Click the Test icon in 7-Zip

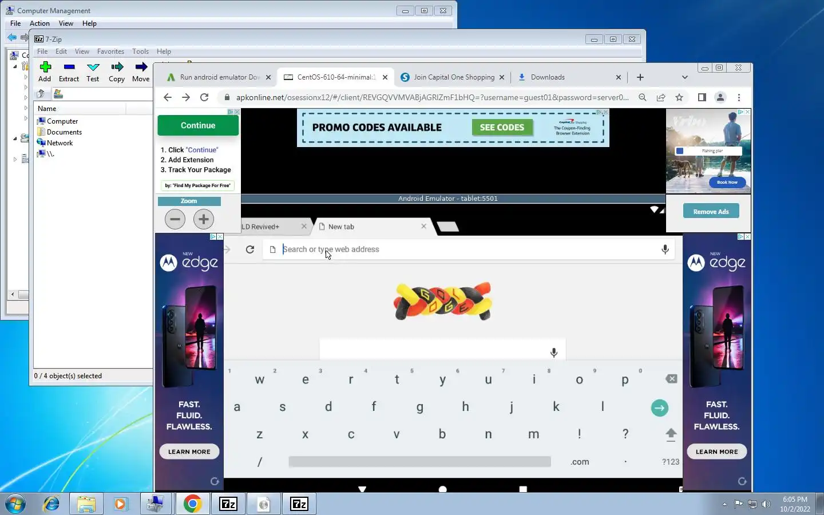[x=93, y=72]
